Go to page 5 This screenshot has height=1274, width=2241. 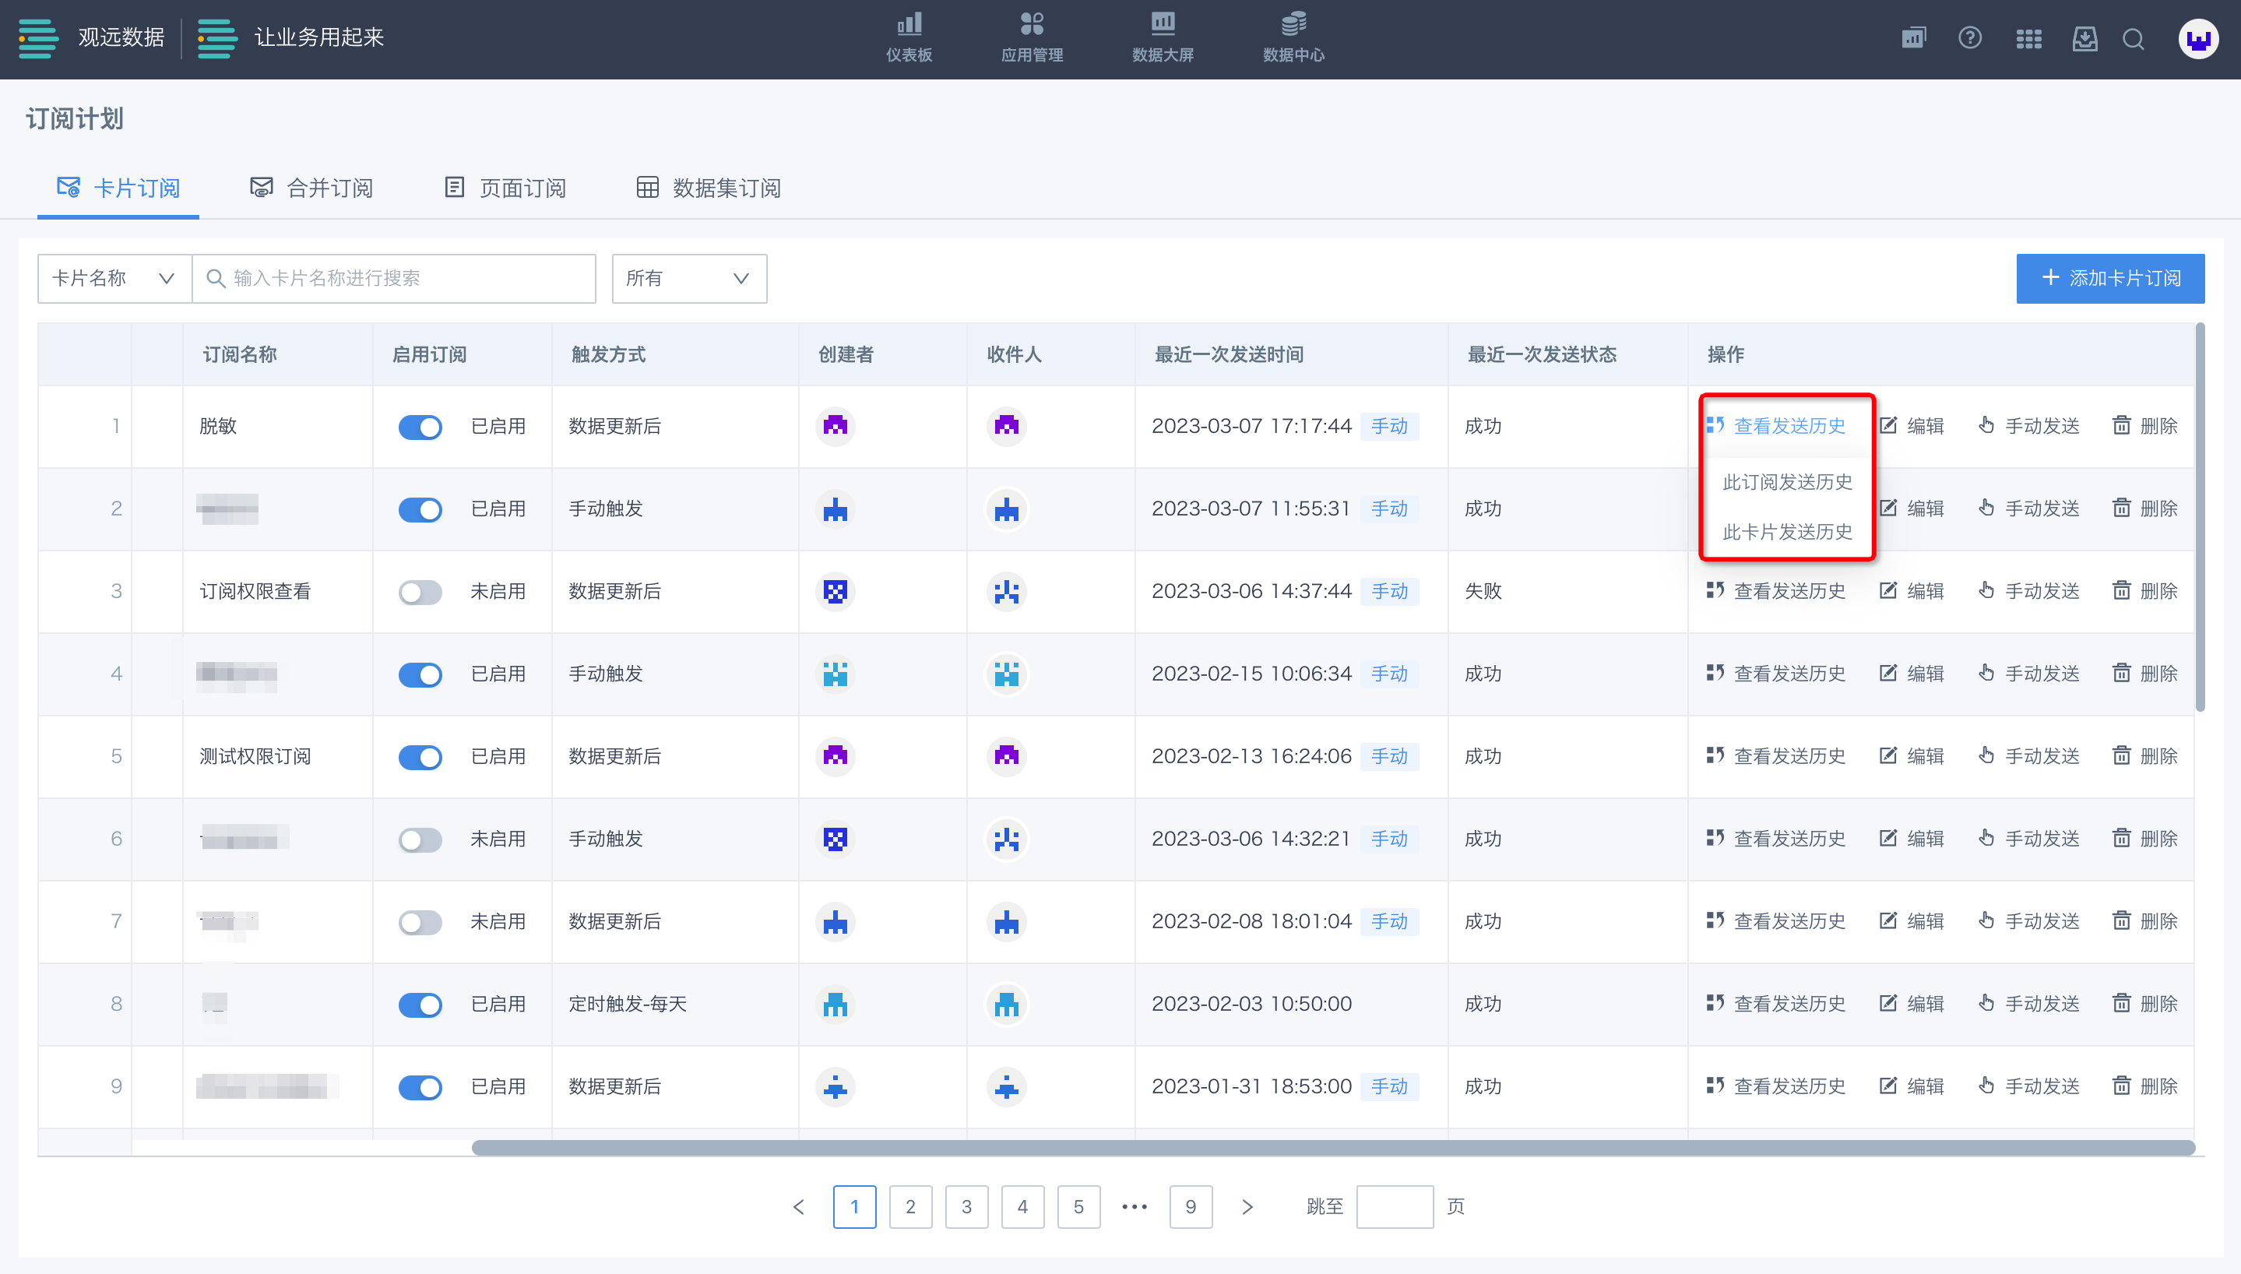coord(1078,1208)
